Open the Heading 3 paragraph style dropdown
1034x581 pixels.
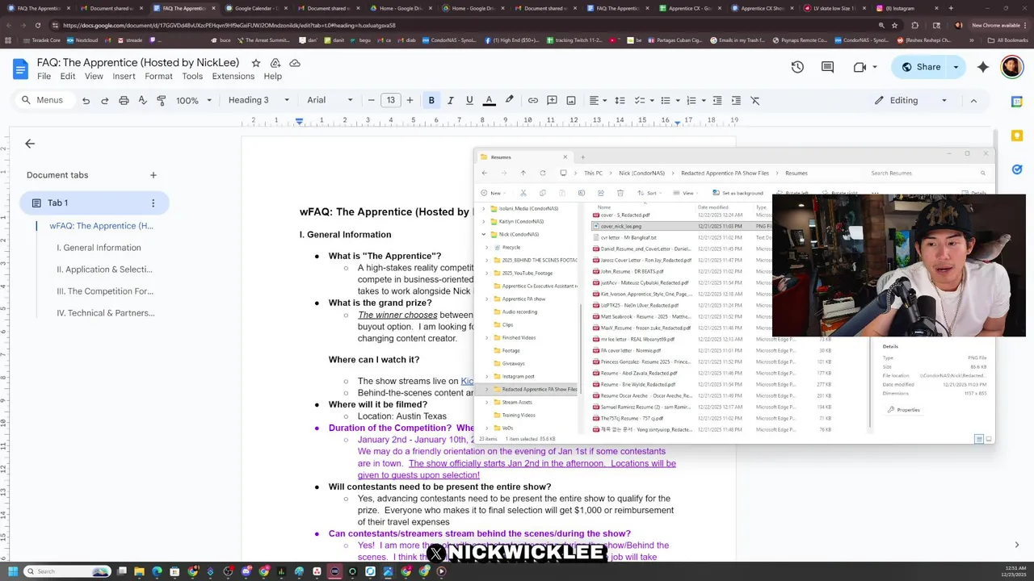258,100
